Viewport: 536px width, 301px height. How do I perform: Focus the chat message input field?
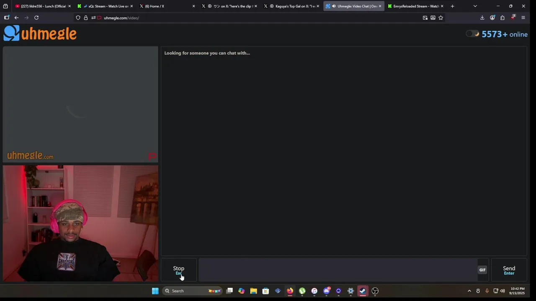[338, 270]
